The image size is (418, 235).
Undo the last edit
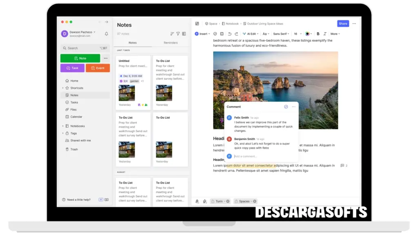click(230, 34)
